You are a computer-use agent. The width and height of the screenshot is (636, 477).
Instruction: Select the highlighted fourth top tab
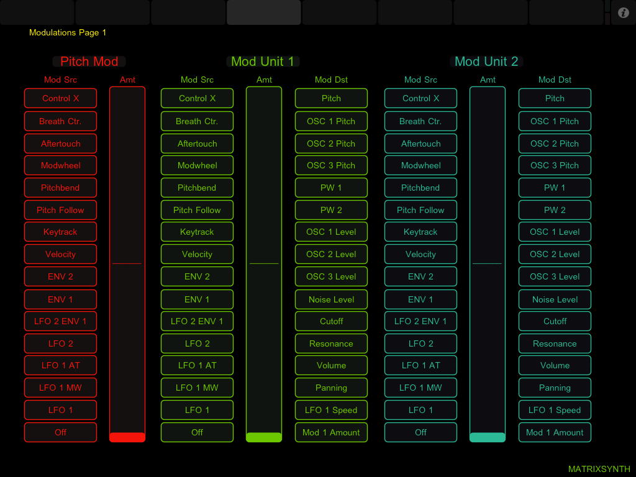[x=263, y=12]
